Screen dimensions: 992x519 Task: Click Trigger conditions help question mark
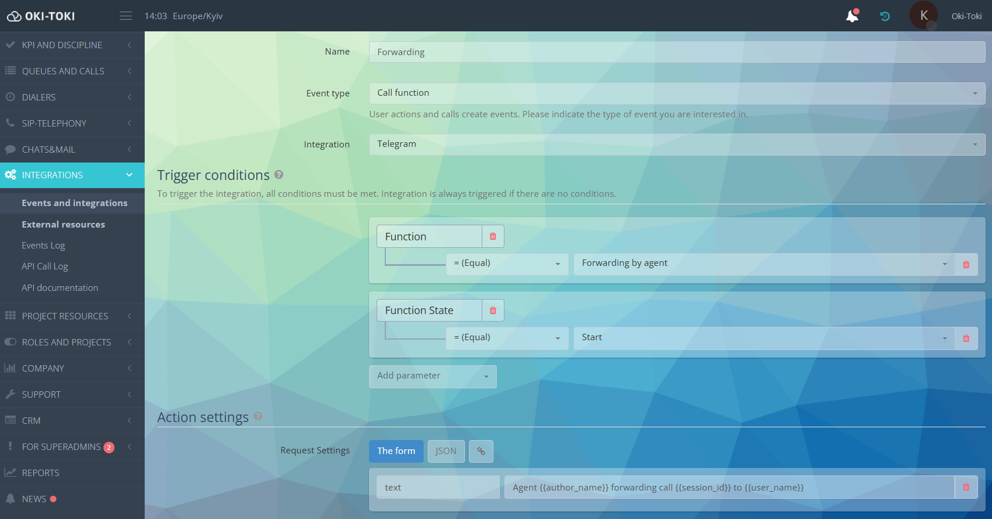pyautogui.click(x=279, y=175)
